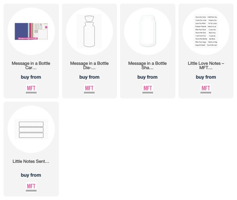Click the 'Message in a Bottle Sha…' title
This screenshot has height=200, width=237.
pos(147,66)
